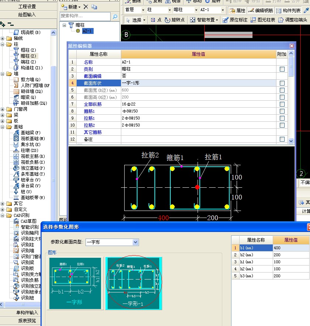Viewport: 310px width, 326px height.
Task: Select 框柱 (Z) in the tree
Action: point(28,50)
